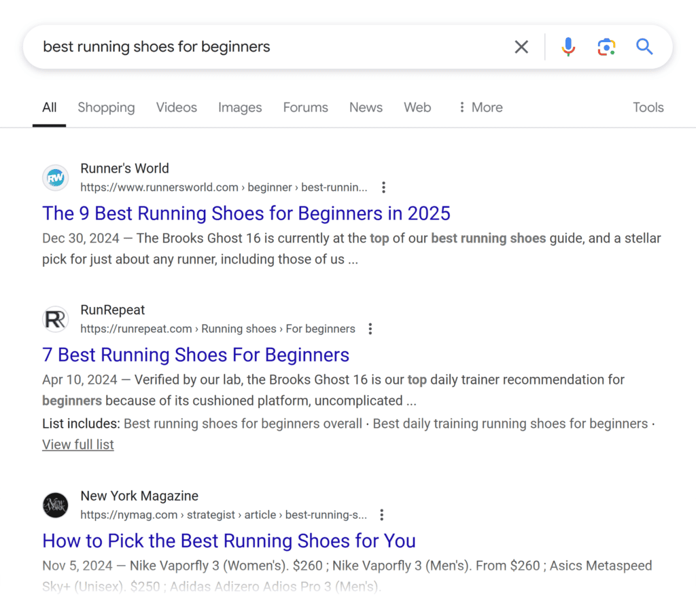Screen dimensions: 696x597
Task: Switch to the Shopping tab
Action: [106, 107]
